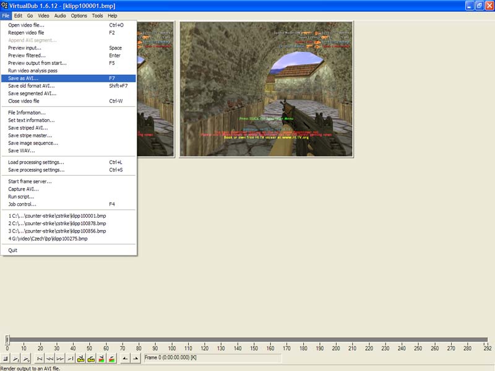Choose Run script...
Image resolution: width=495 pixels, height=371 pixels.
pos(69,197)
